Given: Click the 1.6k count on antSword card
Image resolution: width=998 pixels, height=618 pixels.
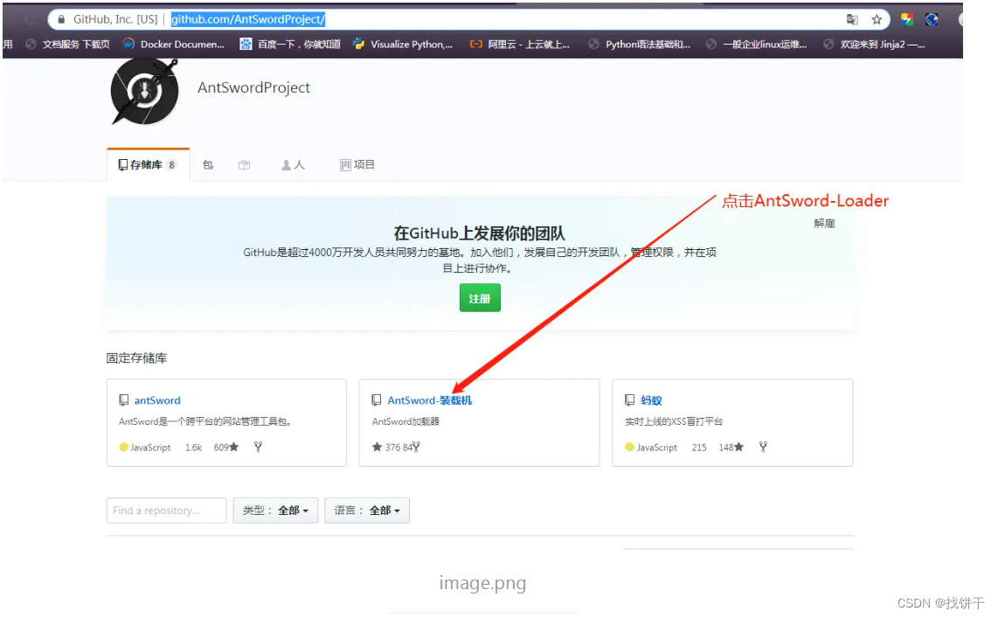Looking at the screenshot, I should coord(193,448).
